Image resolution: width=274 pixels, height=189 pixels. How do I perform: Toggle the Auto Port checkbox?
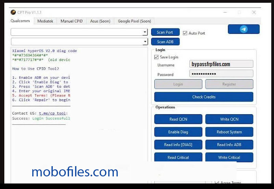coord(185,33)
